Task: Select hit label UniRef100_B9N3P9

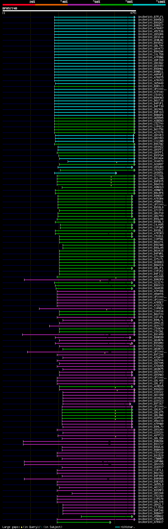Action: 151,279
